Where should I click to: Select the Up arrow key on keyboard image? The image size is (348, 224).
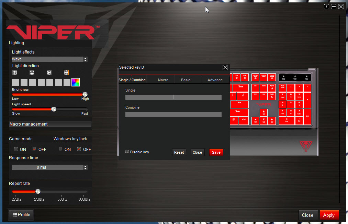pyautogui.click(x=264, y=113)
